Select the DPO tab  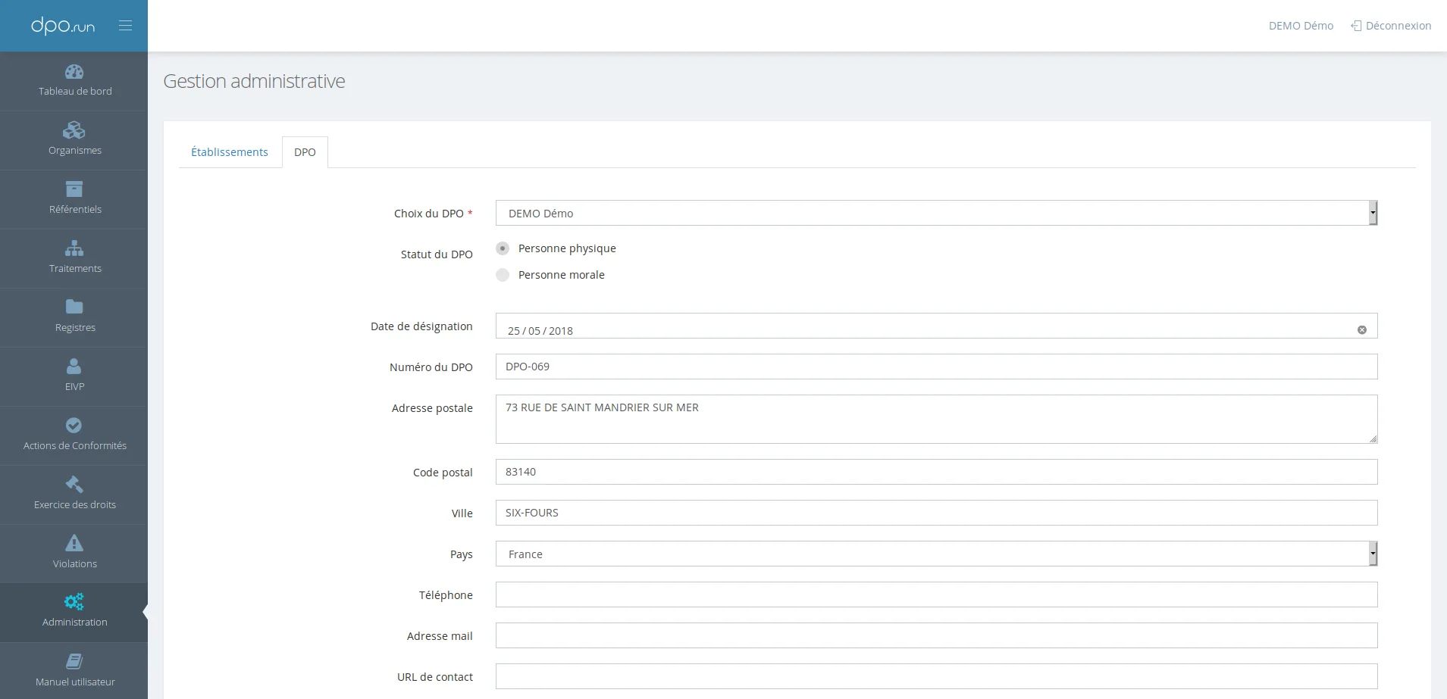click(305, 152)
